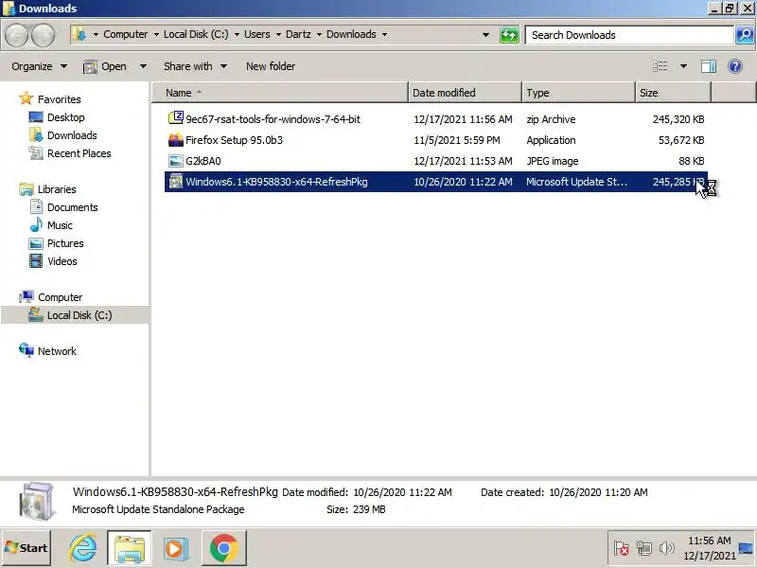
Task: Sort by the Type column header
Action: (578, 93)
